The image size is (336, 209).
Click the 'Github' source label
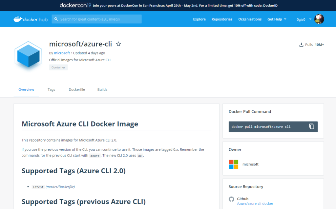click(242, 199)
